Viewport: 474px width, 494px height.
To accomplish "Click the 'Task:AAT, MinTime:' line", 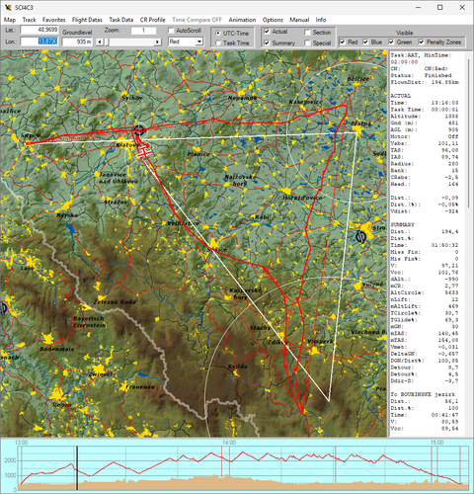I will click(421, 55).
